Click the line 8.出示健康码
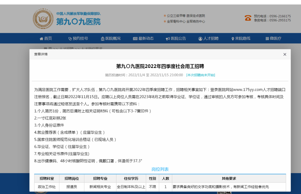 [88, 161]
